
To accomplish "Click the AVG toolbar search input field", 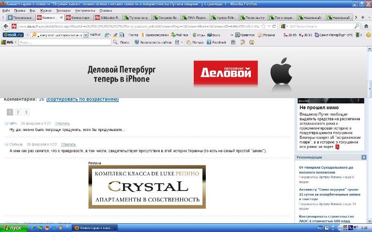I will (64, 42).
